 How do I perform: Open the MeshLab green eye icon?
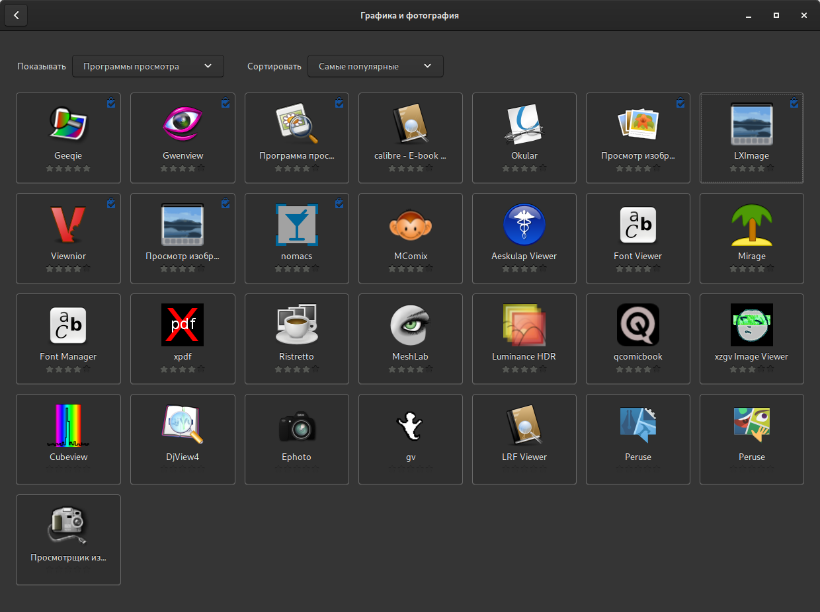pyautogui.click(x=411, y=324)
